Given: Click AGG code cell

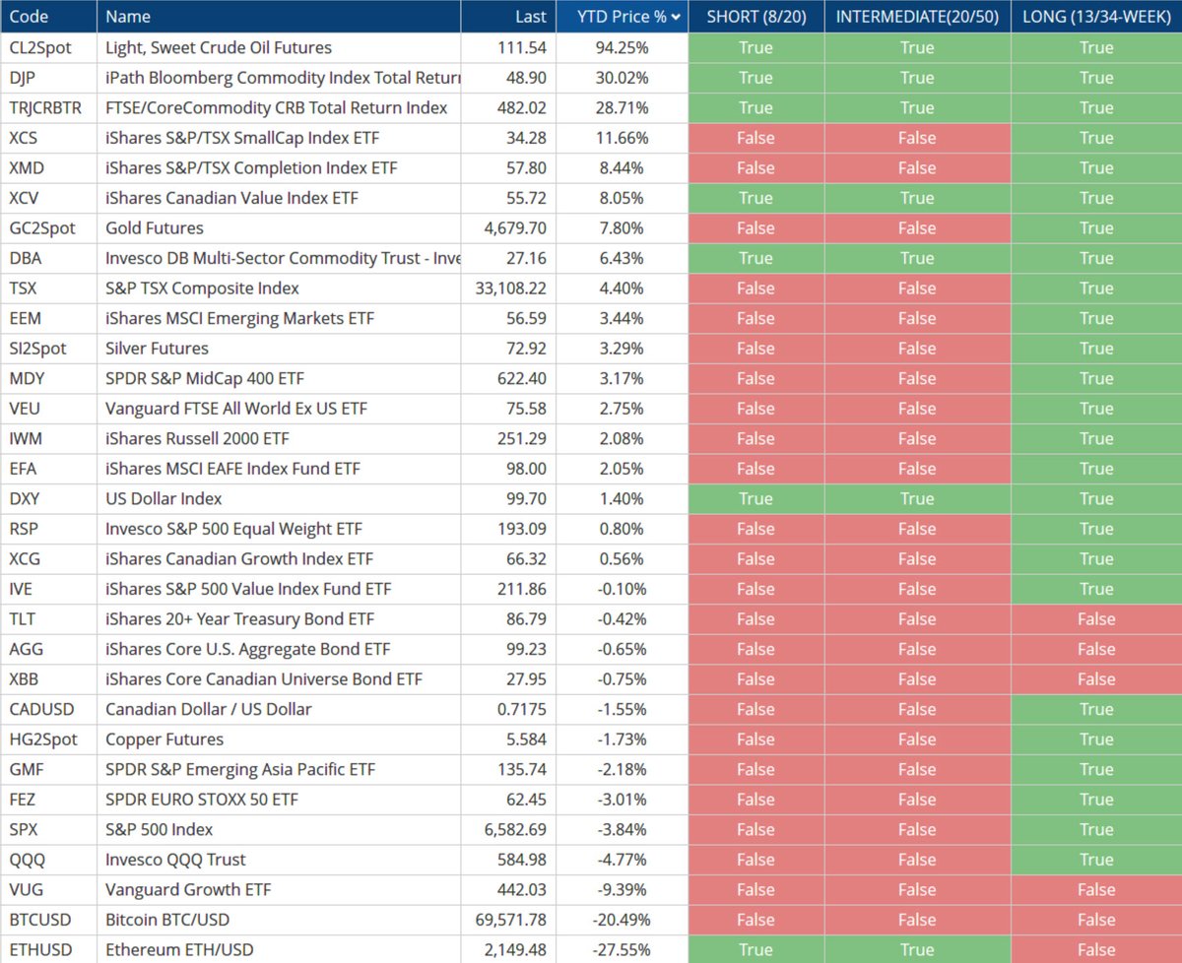Looking at the screenshot, I should coord(48,648).
